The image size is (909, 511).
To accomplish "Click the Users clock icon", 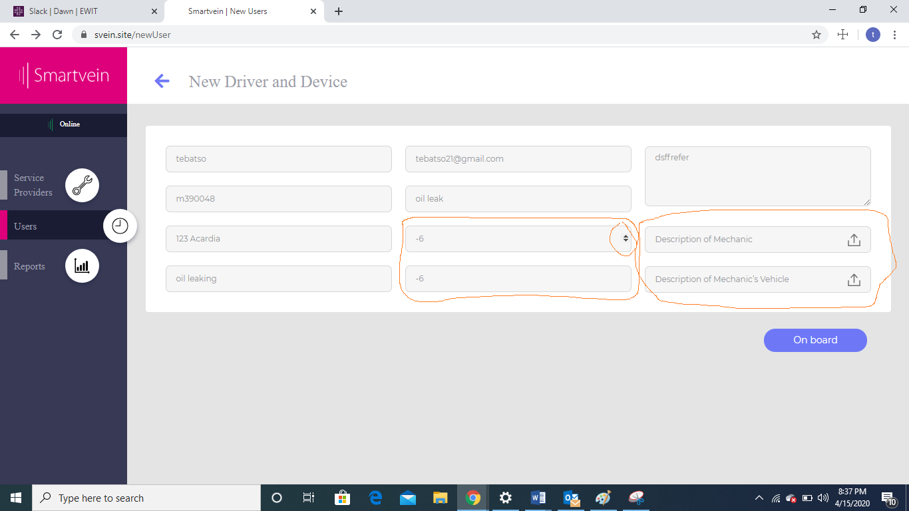I will click(120, 226).
